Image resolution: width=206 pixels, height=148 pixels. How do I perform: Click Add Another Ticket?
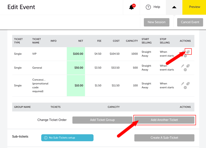164,120
